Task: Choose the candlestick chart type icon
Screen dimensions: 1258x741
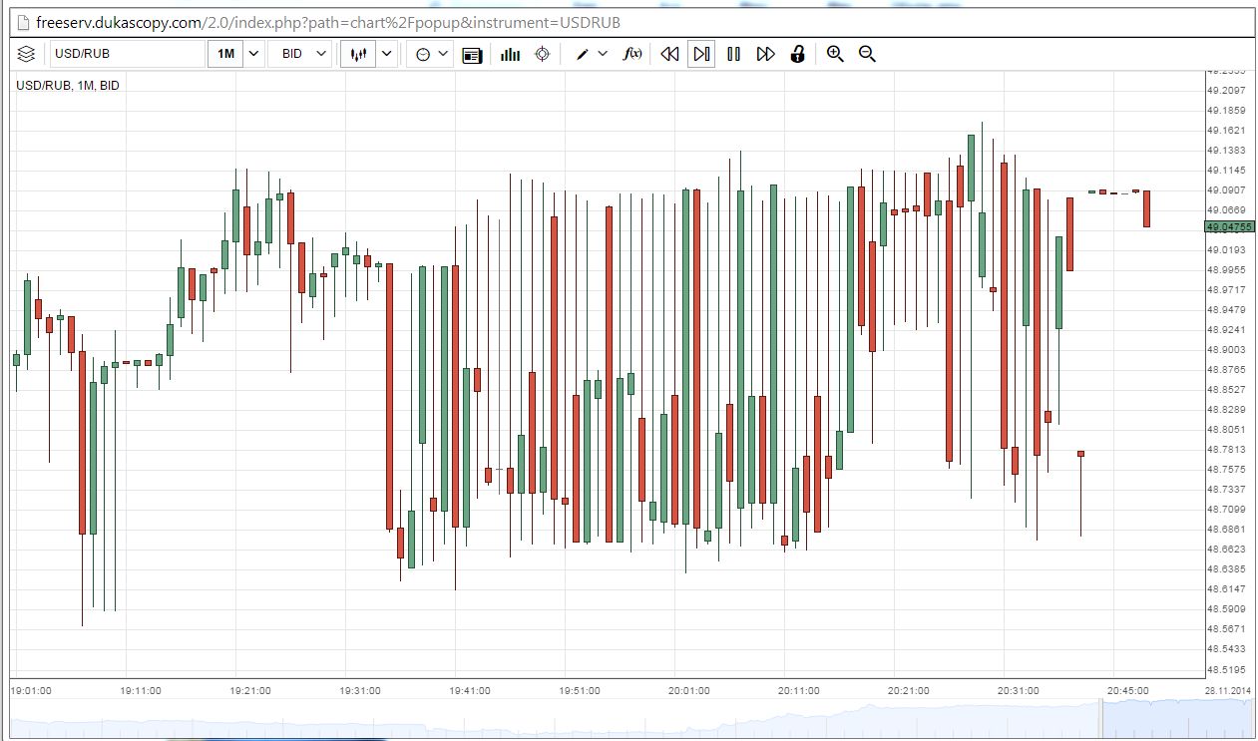Action: 358,54
